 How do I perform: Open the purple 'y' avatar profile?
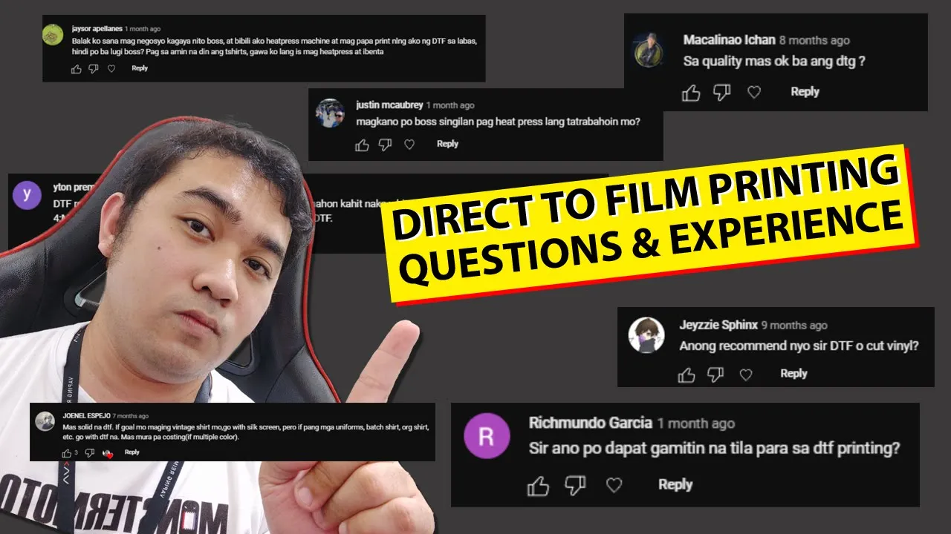pyautogui.click(x=27, y=196)
